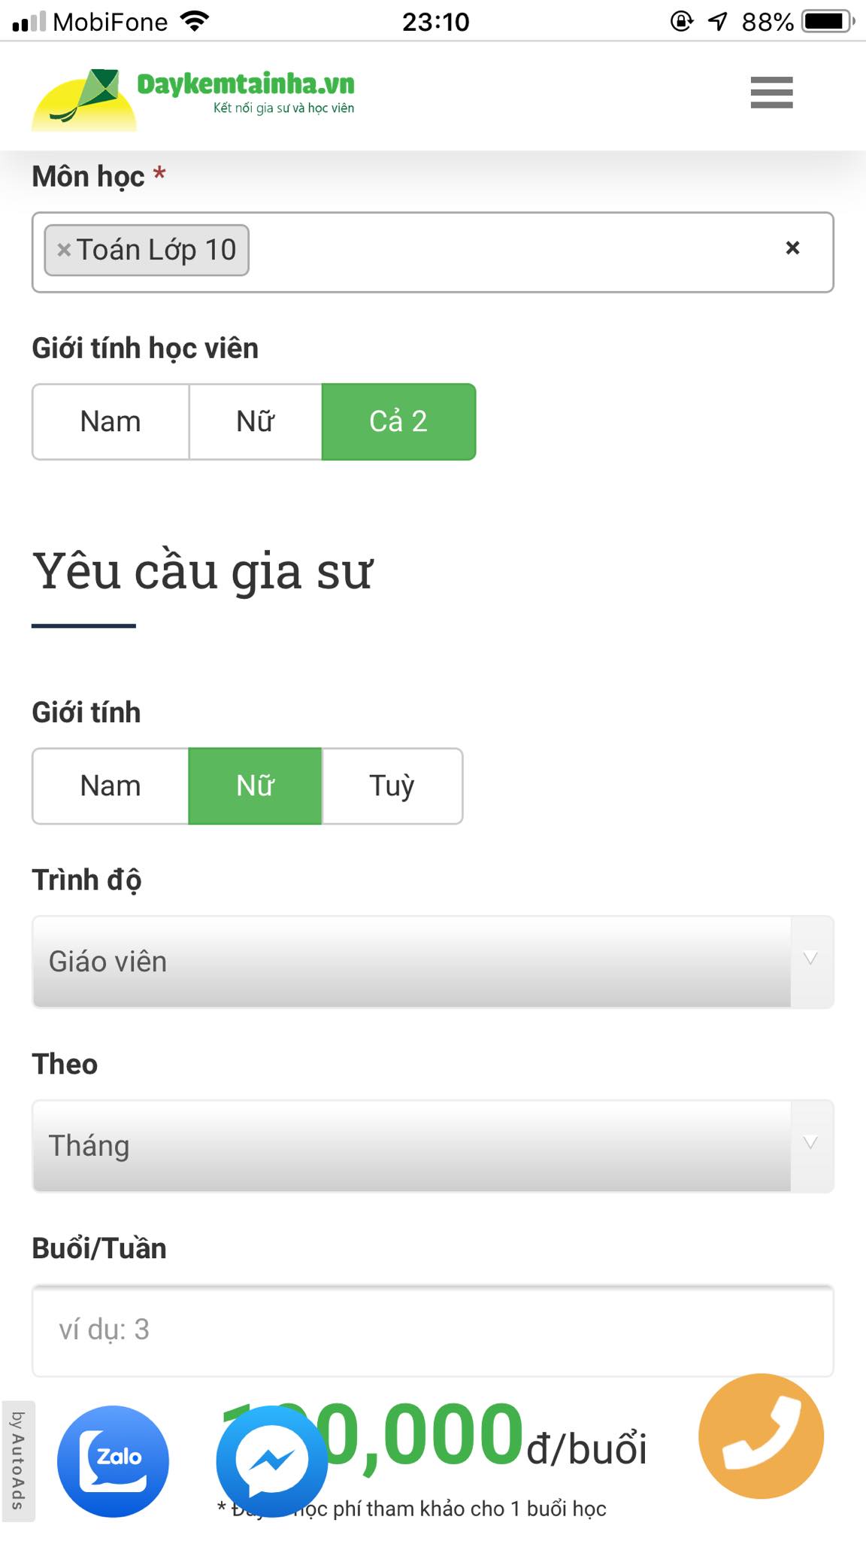Choose Cả 2 for student gender
Viewport: 866px width, 1541px height.
[x=398, y=422]
